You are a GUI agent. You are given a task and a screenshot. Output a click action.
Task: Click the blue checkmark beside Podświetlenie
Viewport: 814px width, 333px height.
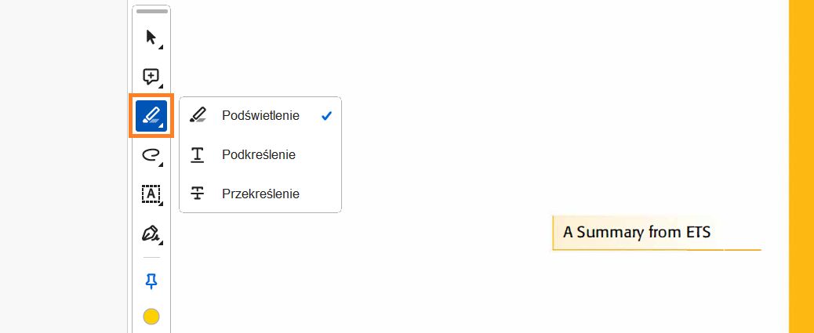point(326,116)
